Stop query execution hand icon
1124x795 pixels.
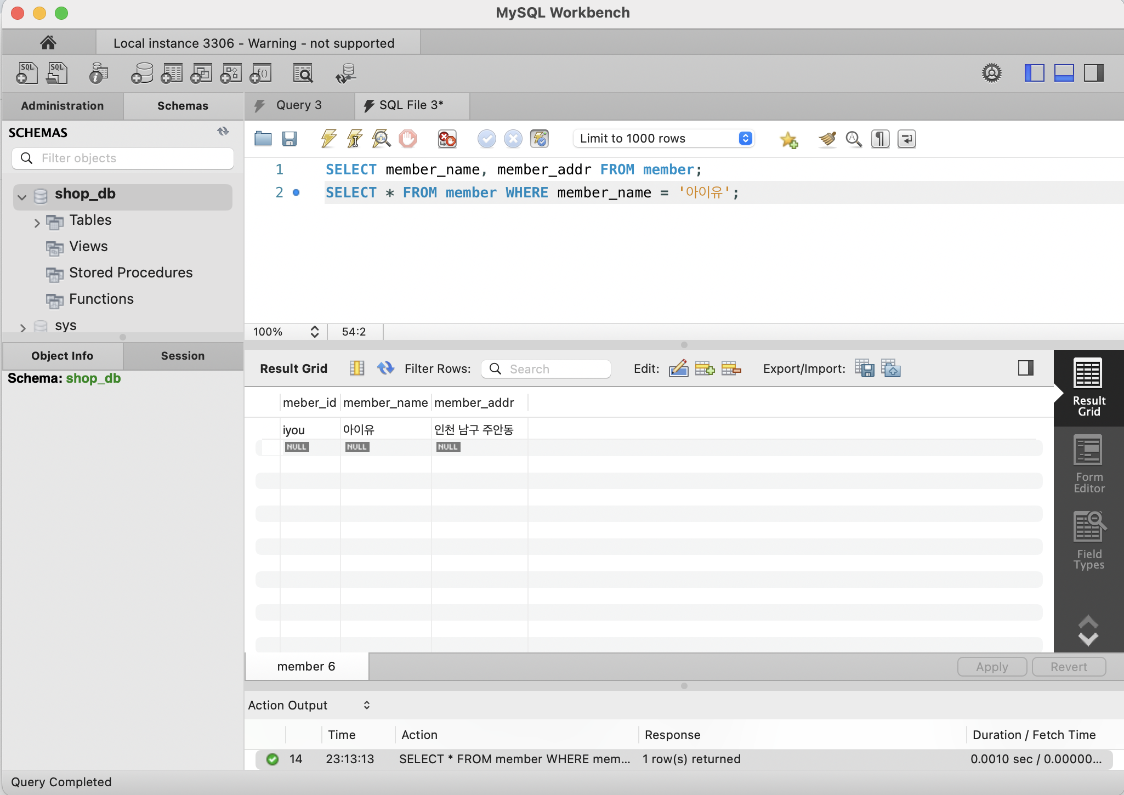[407, 139]
